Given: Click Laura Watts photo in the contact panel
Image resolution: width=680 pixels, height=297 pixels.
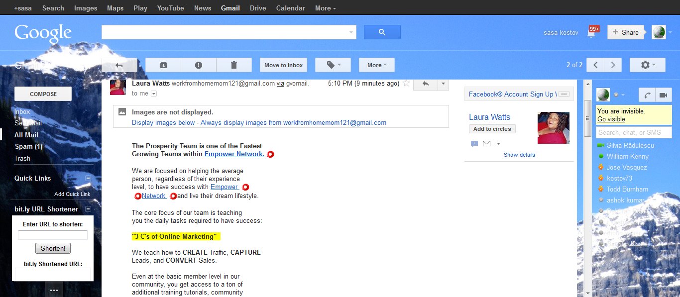Looking at the screenshot, I should pos(554,128).
